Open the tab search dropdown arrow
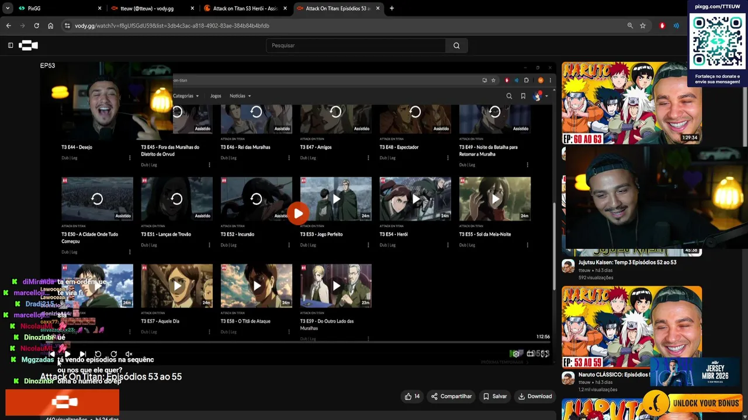Viewport: 748px width, 420px height. point(8,8)
